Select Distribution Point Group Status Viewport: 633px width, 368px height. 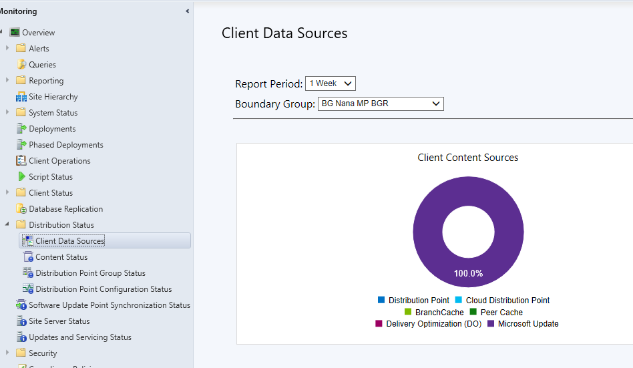[x=90, y=273]
